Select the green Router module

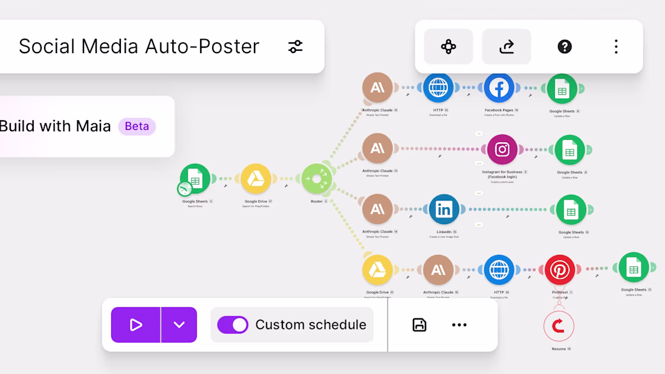[316, 178]
